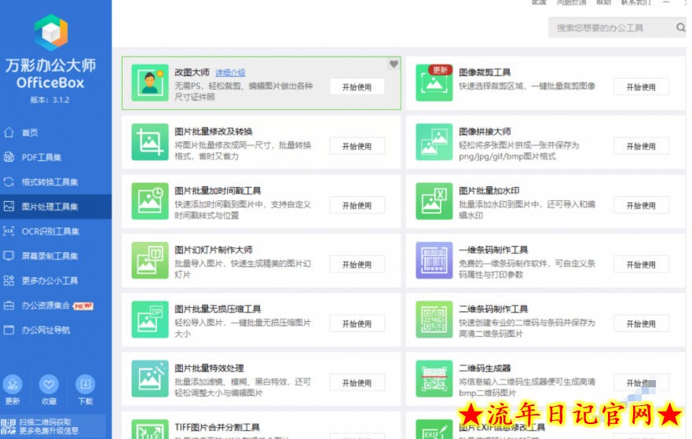Open 格式转换工具集 in the sidebar

(56, 181)
